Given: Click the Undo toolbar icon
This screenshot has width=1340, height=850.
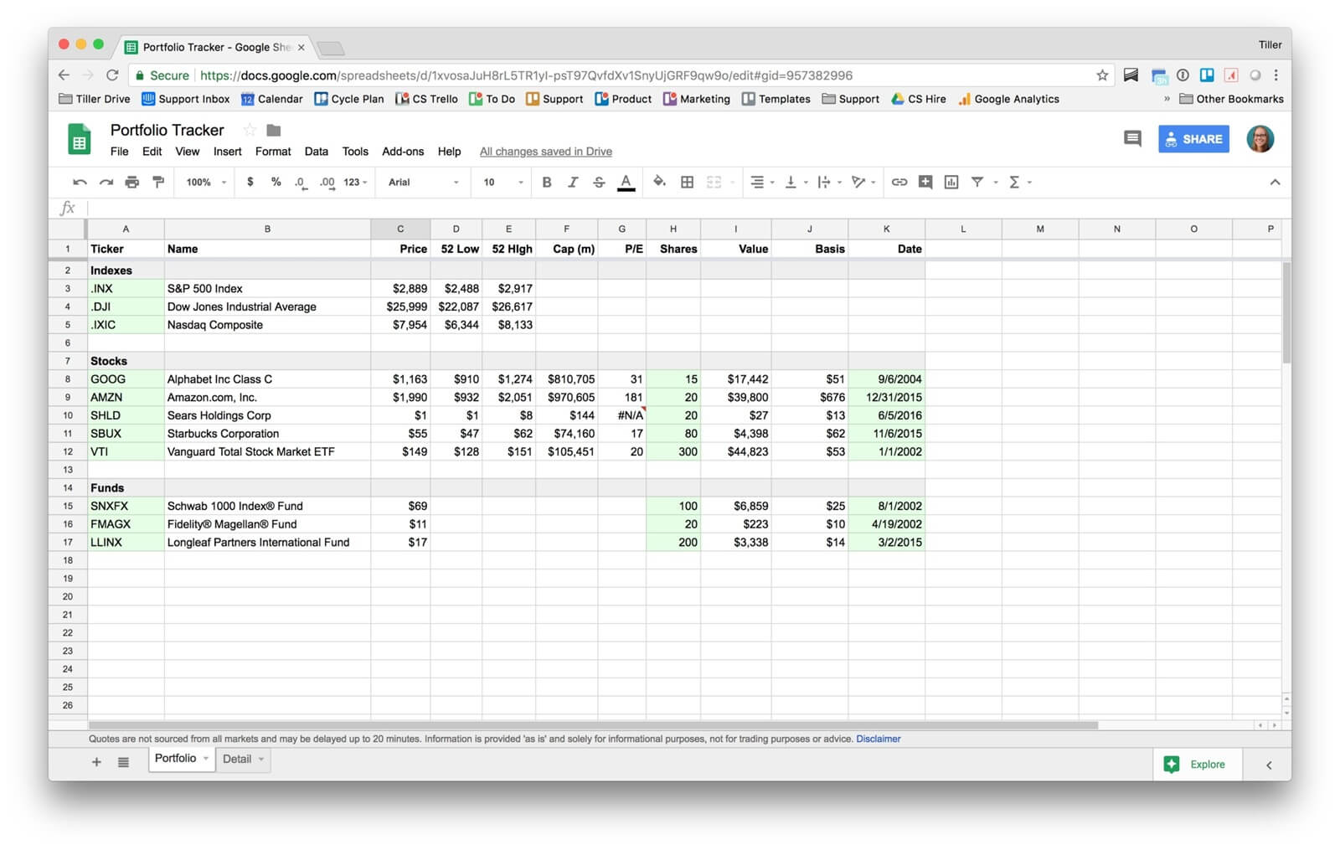Looking at the screenshot, I should coord(80,182).
